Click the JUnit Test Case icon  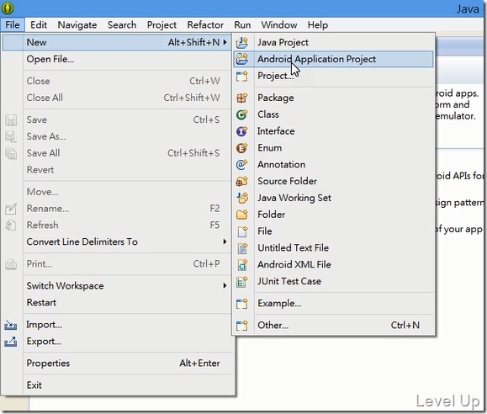[242, 282]
